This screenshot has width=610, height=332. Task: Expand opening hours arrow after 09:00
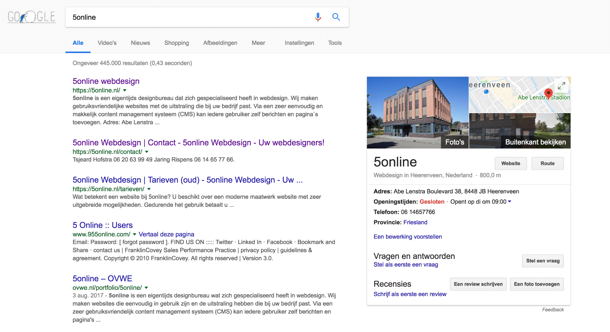(x=510, y=202)
